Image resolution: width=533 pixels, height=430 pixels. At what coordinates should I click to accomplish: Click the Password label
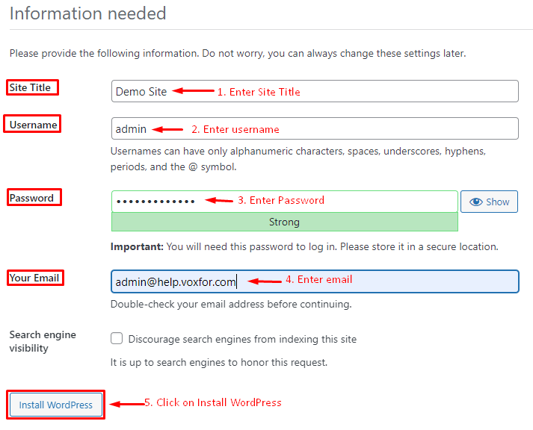pos(31,198)
